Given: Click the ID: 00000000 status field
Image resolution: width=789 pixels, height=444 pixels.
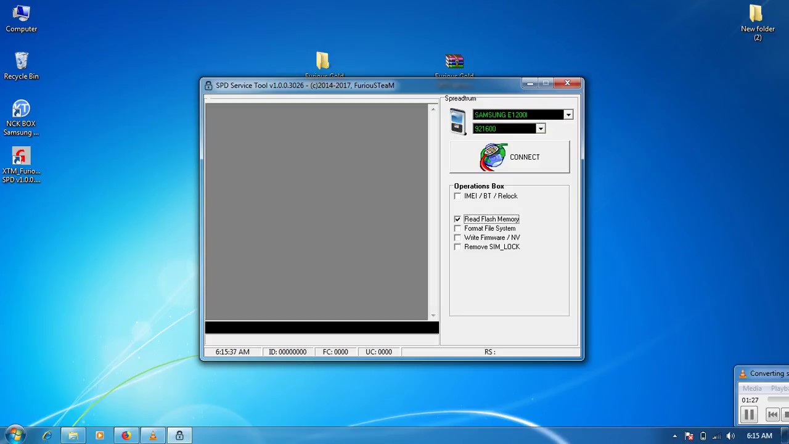Looking at the screenshot, I should pyautogui.click(x=287, y=352).
